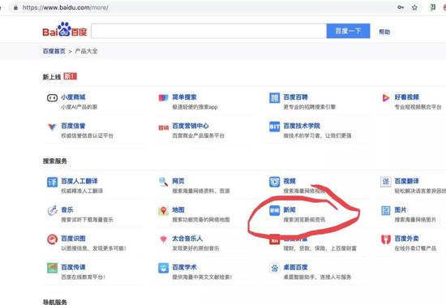
Task: Click the 视频 video search icon
Action: [x=274, y=182]
